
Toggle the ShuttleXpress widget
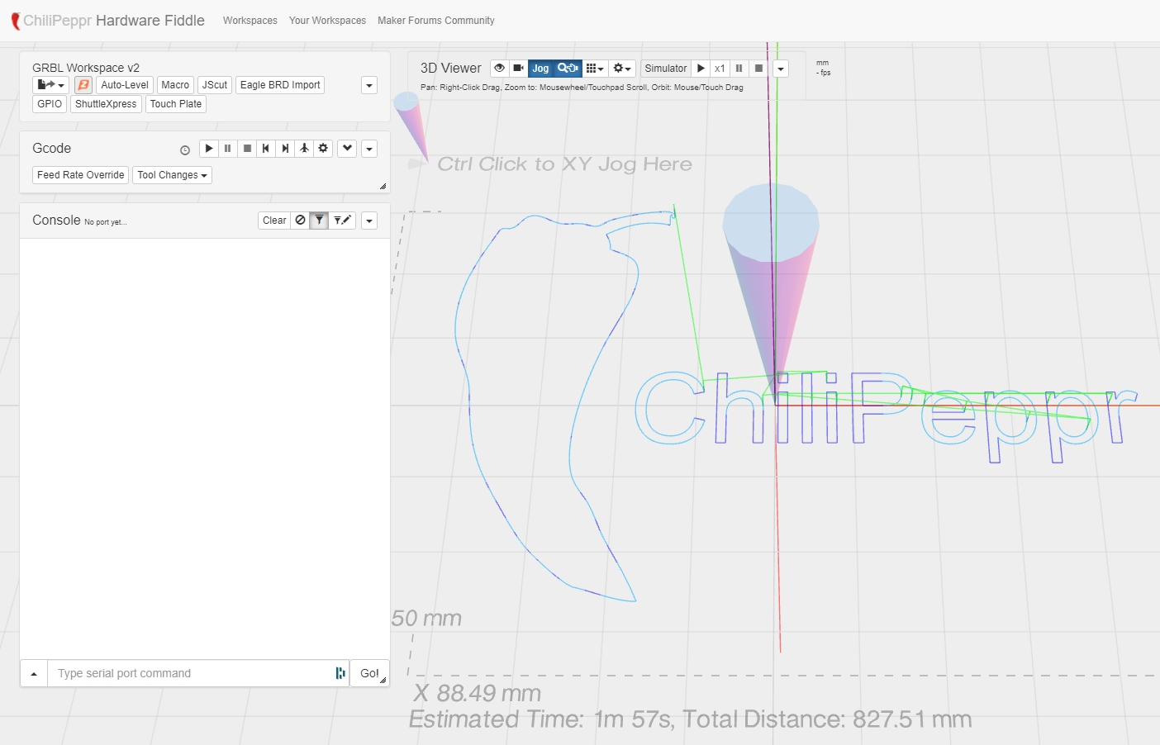(x=106, y=104)
